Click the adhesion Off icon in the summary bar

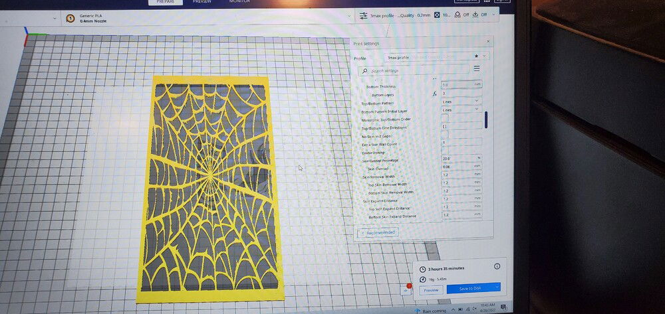tap(475, 15)
